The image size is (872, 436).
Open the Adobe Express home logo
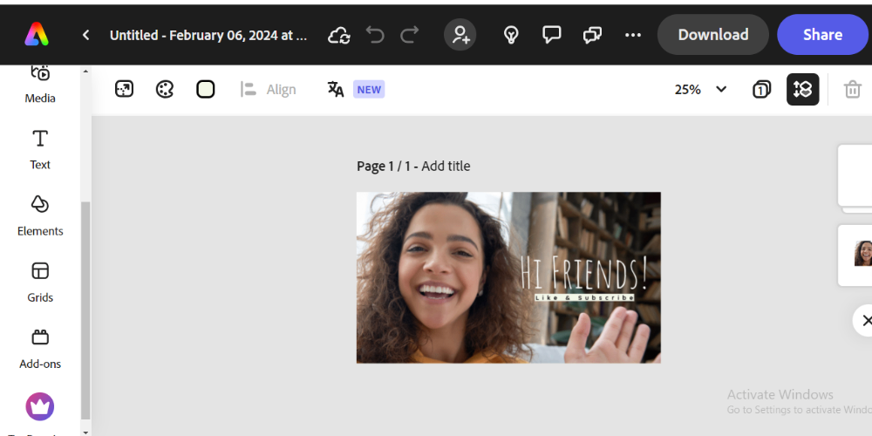tap(37, 35)
